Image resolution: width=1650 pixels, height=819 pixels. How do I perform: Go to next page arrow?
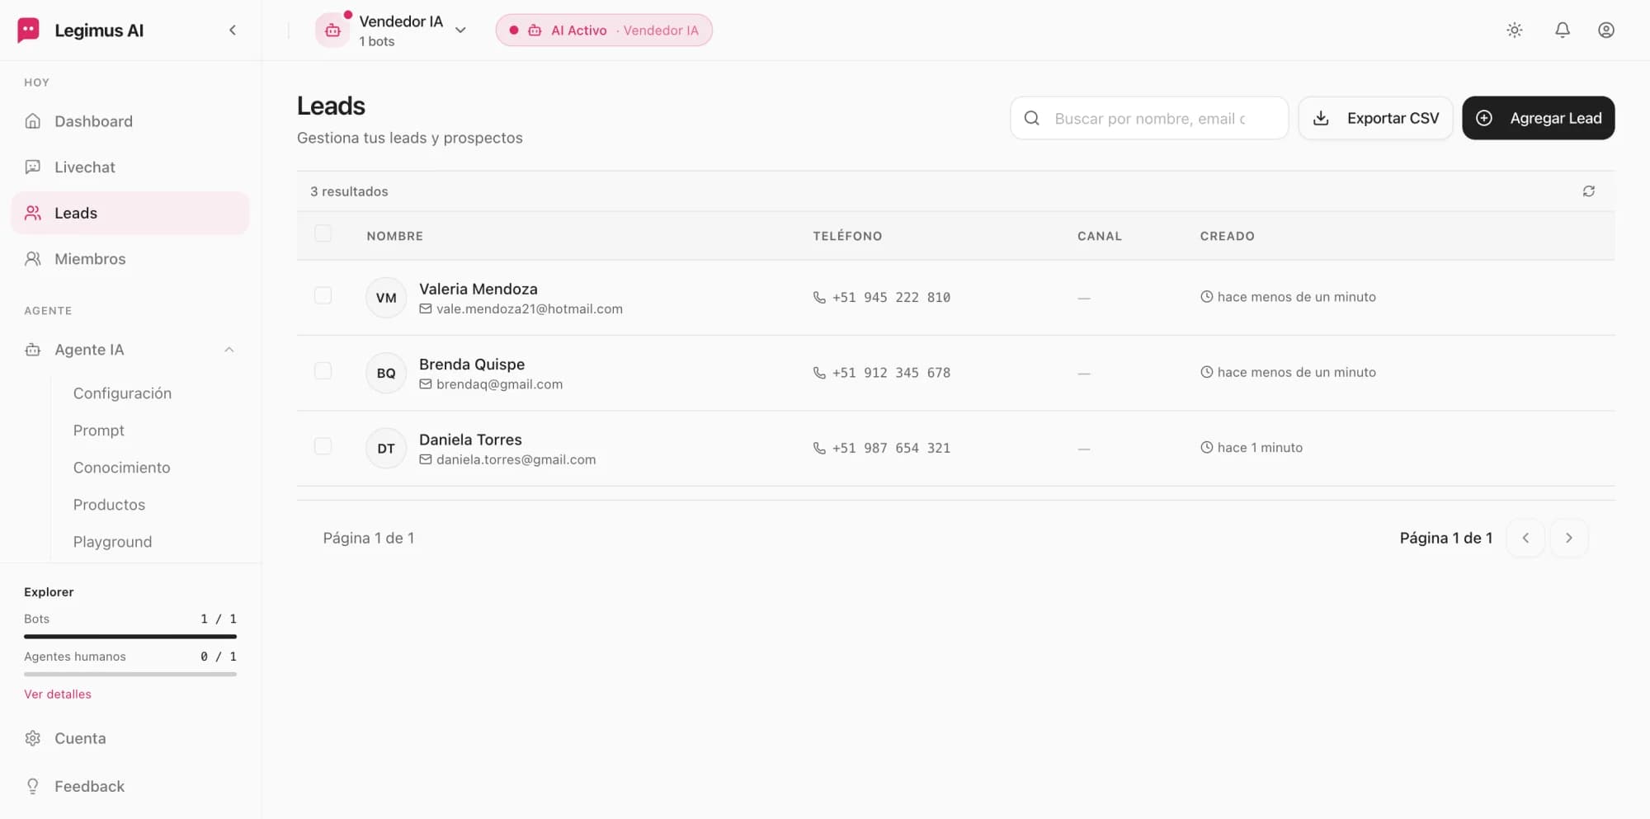point(1569,538)
